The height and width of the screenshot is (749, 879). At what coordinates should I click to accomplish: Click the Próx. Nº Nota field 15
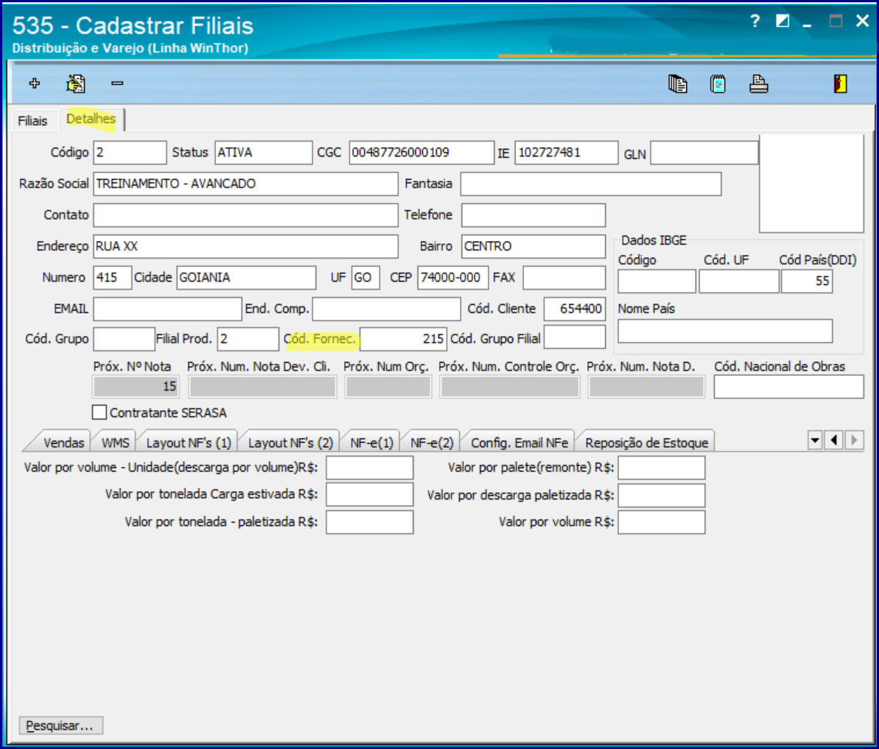[x=136, y=387]
